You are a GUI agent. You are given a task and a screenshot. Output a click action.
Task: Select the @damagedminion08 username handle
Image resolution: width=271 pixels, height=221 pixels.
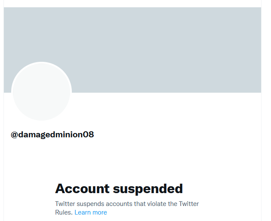(52, 134)
